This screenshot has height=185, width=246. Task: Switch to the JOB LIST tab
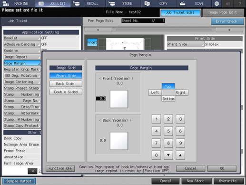(53, 3)
